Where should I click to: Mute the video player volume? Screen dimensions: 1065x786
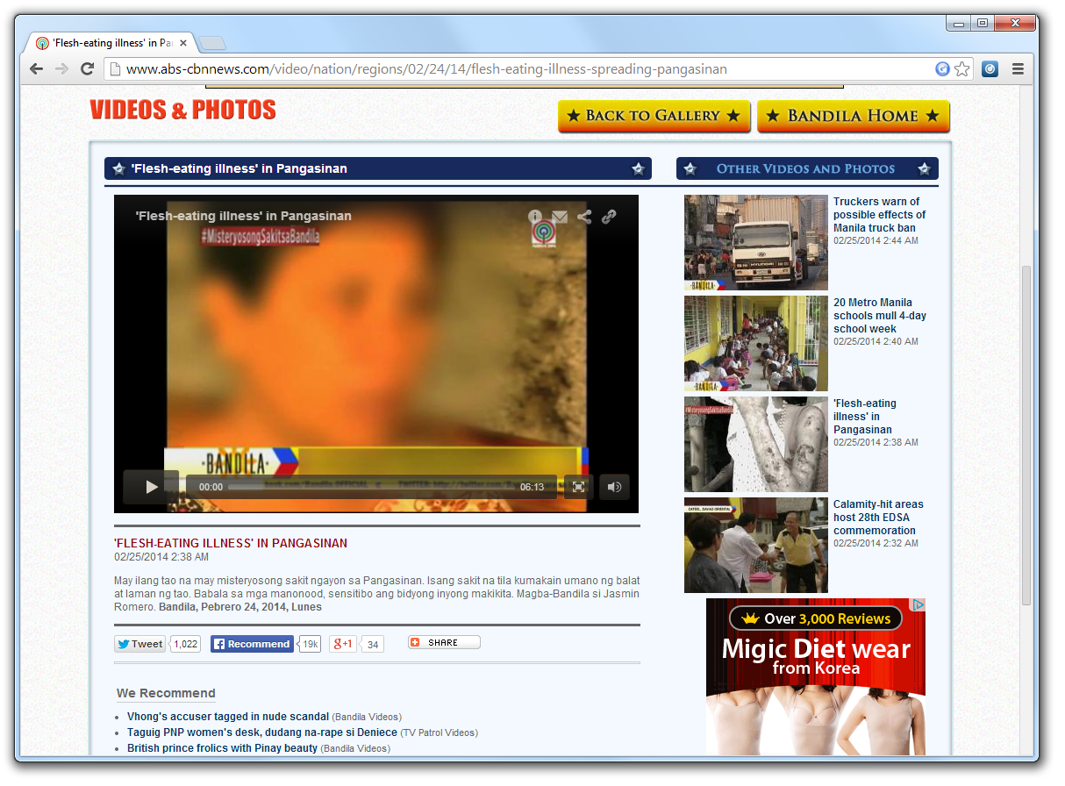pos(614,487)
